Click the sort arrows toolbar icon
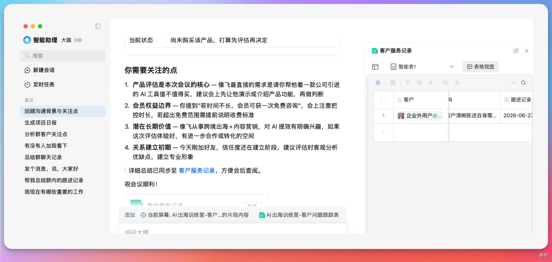 point(430,83)
